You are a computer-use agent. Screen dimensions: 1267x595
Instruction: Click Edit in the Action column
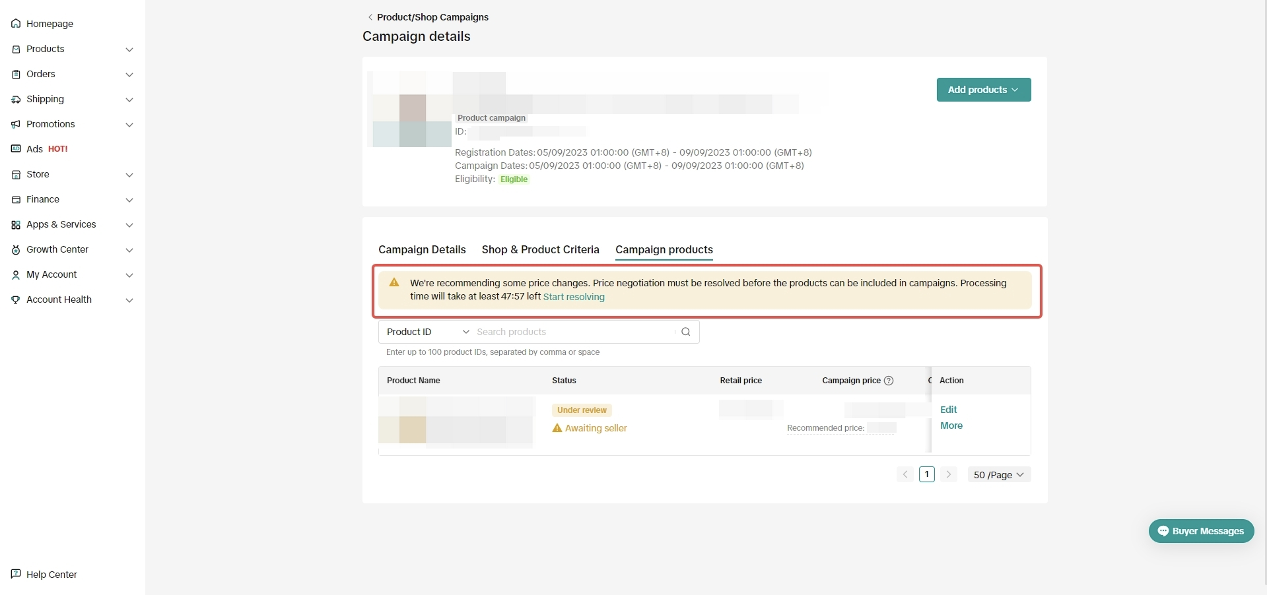(x=948, y=410)
